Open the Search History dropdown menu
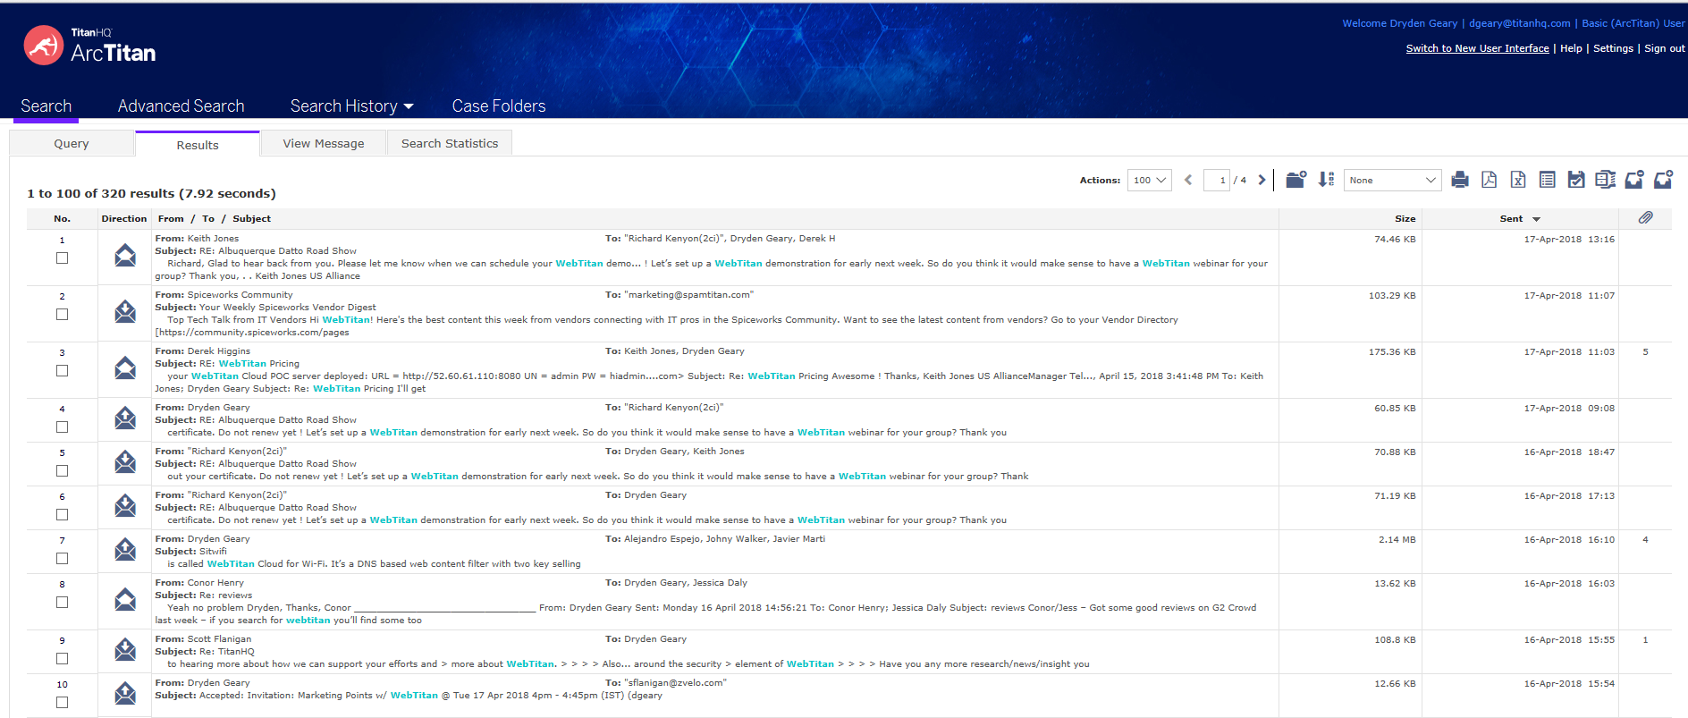Screen dimensions: 1688x718 click(x=351, y=106)
